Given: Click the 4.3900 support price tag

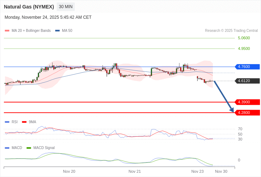Looking at the screenshot, I should (247, 102).
